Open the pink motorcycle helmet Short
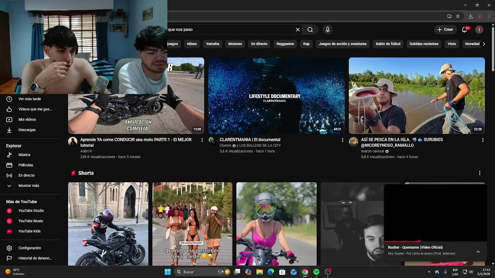 coord(277,224)
